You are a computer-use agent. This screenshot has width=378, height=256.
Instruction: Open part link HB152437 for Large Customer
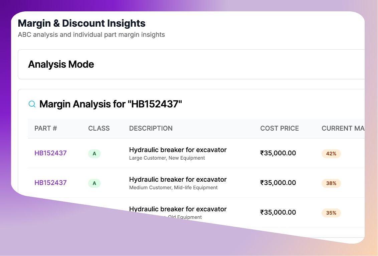pos(50,153)
